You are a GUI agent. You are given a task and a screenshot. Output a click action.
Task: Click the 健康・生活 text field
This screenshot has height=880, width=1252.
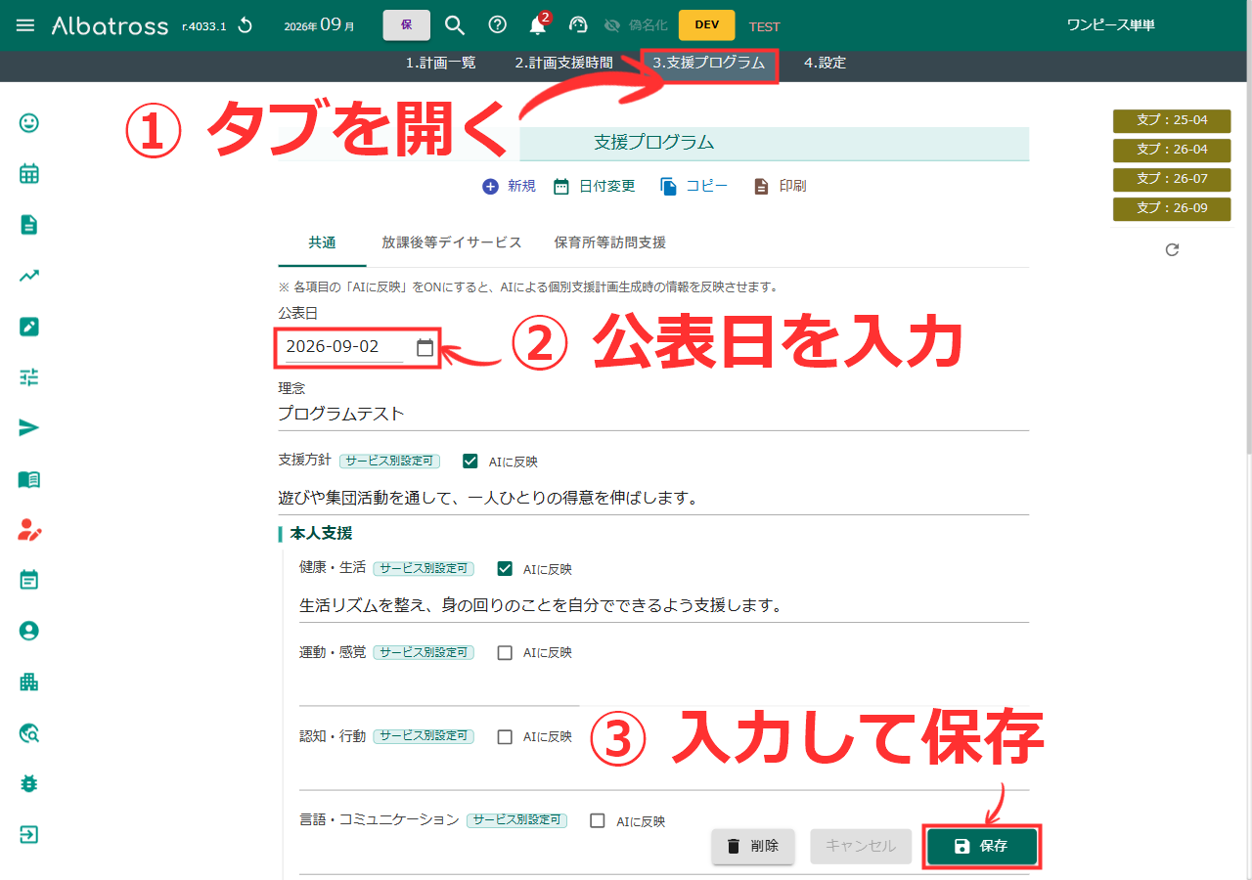664,605
